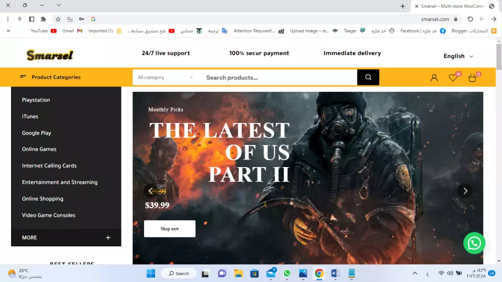Select Online Games category
The height and width of the screenshot is (282, 502).
click(39, 149)
